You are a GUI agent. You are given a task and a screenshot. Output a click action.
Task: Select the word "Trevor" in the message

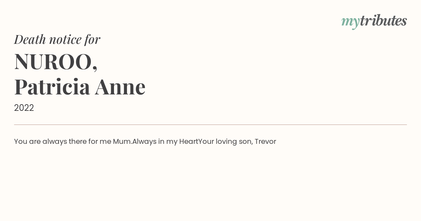pyautogui.click(x=266, y=141)
